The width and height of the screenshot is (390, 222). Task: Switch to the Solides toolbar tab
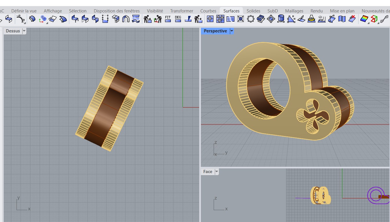click(x=253, y=11)
